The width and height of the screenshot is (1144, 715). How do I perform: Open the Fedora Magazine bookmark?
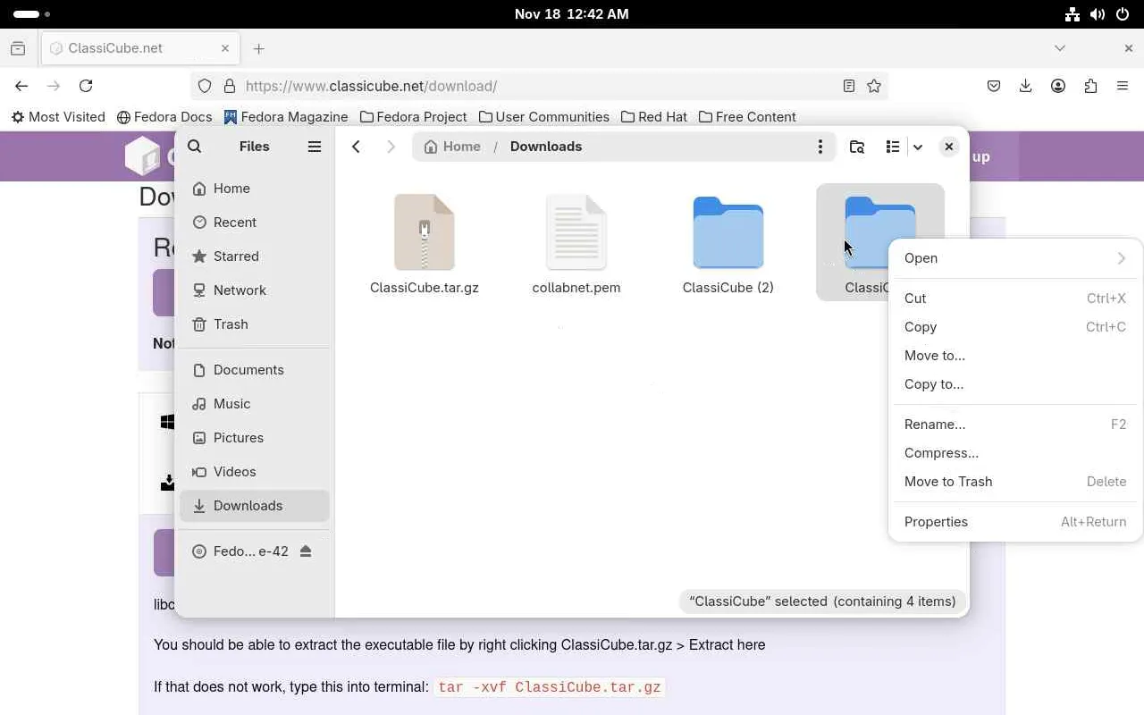point(286,117)
